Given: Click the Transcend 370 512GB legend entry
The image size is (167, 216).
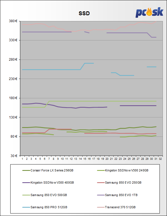Looking at the screenshot, I should (x=116, y=207).
